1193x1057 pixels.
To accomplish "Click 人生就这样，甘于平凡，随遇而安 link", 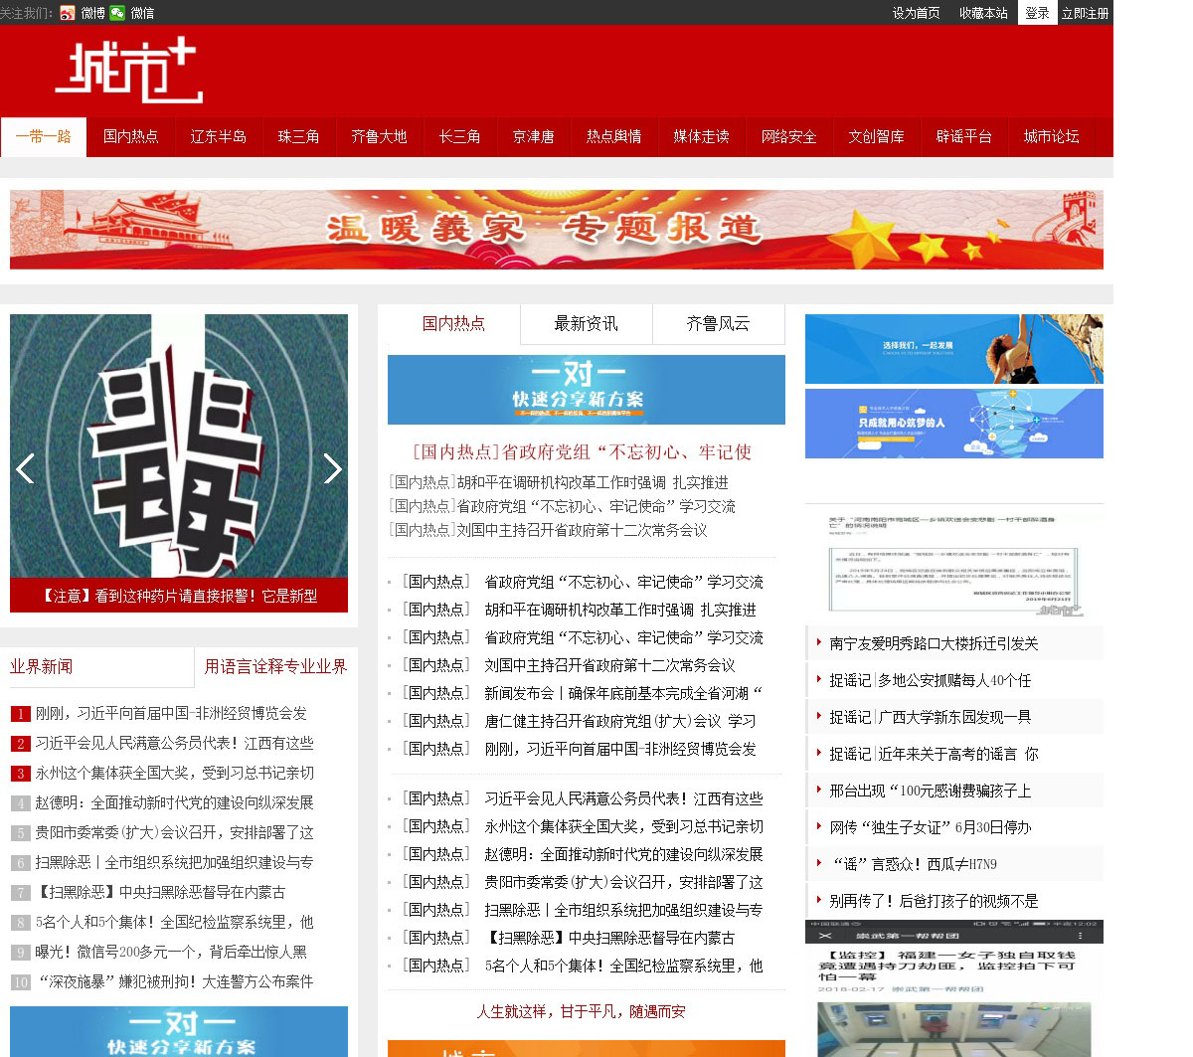I will coord(582,1011).
